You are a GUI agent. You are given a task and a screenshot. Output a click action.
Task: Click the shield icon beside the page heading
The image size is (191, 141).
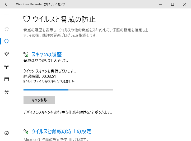click(27, 19)
